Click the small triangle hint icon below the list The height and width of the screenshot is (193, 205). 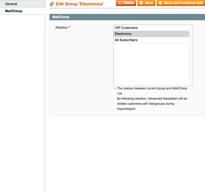click(115, 88)
